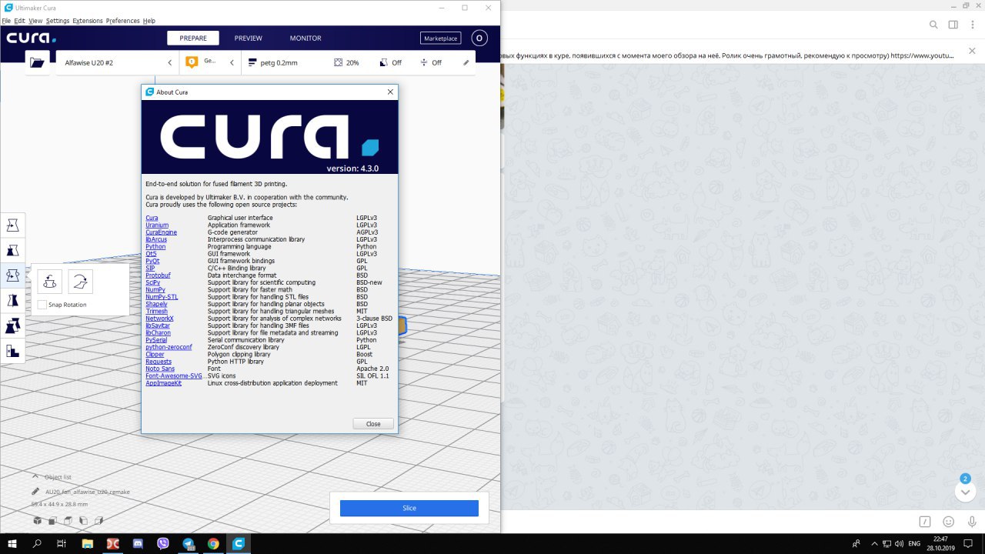Open the NumPy-STL project link

click(162, 297)
